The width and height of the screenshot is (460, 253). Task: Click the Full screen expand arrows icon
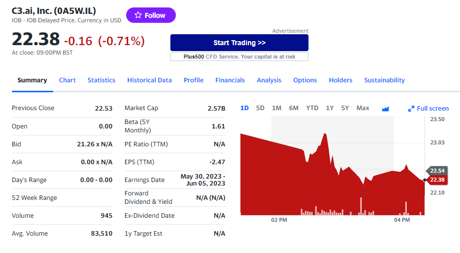coord(411,109)
